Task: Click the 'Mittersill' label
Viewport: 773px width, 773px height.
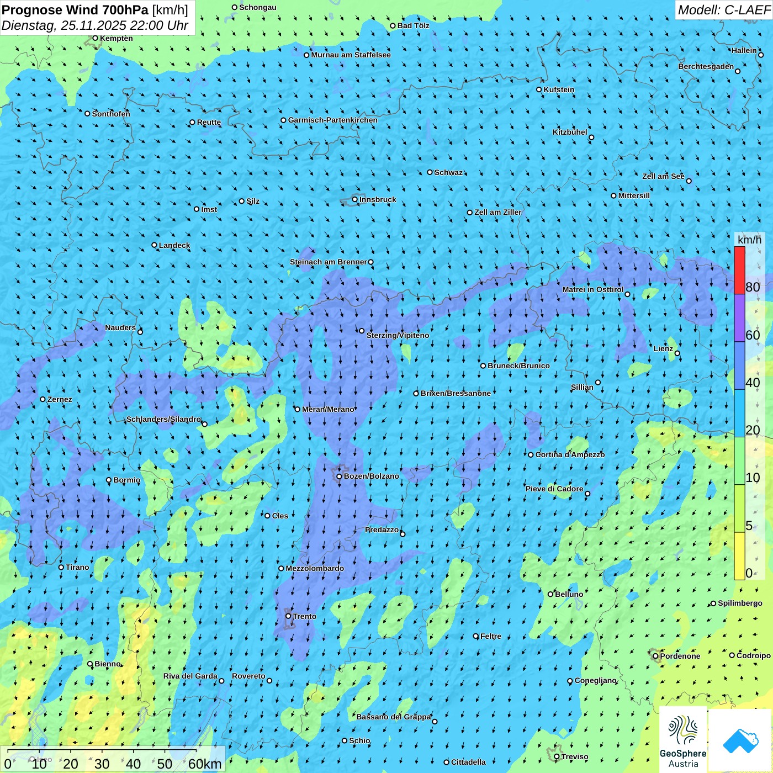Action: [x=634, y=195]
